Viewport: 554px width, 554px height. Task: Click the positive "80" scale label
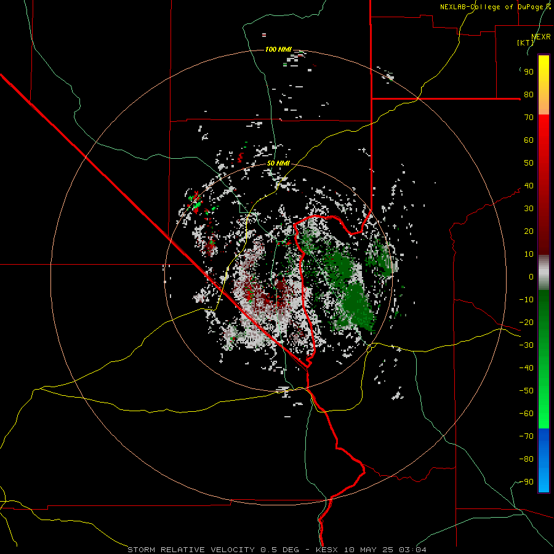click(x=529, y=94)
